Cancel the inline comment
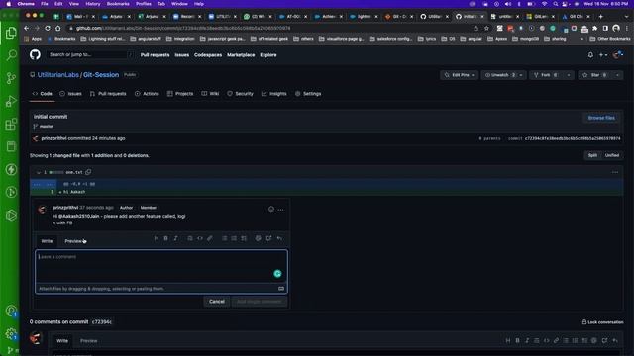 tap(217, 302)
